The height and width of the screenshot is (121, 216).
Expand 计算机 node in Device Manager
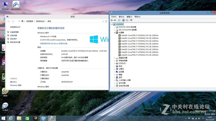[114, 69]
